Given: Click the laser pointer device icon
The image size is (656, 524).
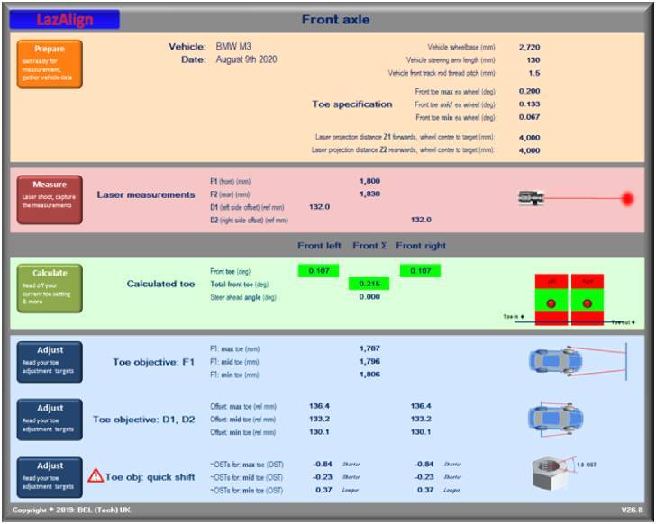Looking at the screenshot, I should click(x=531, y=198).
